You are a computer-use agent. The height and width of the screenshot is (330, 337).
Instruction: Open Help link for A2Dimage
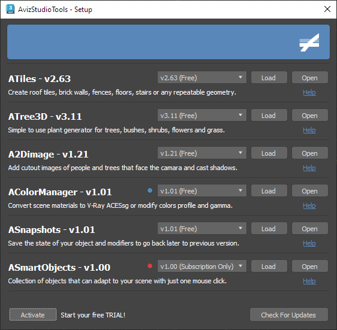309,168
